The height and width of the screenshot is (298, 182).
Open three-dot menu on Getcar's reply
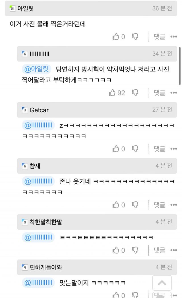pyautogui.click(x=173, y=149)
